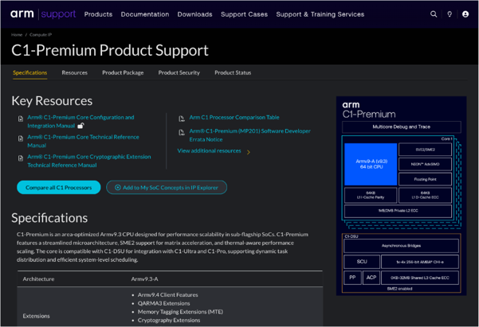Viewport: 479px width, 327px height.
Task: Click Multicore Debug and Trace block in diagram
Action: click(402, 127)
